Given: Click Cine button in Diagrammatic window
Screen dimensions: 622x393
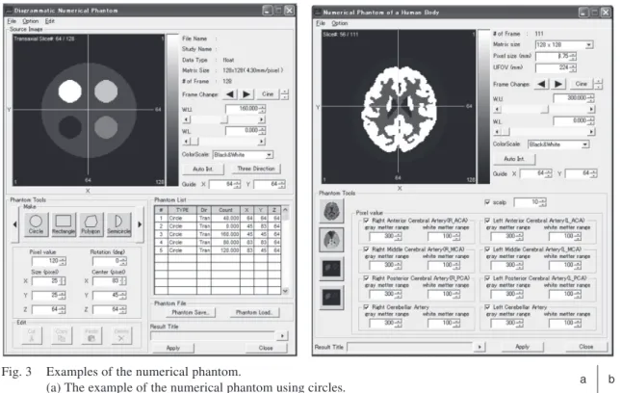Looking at the screenshot, I should pyautogui.click(x=268, y=94).
